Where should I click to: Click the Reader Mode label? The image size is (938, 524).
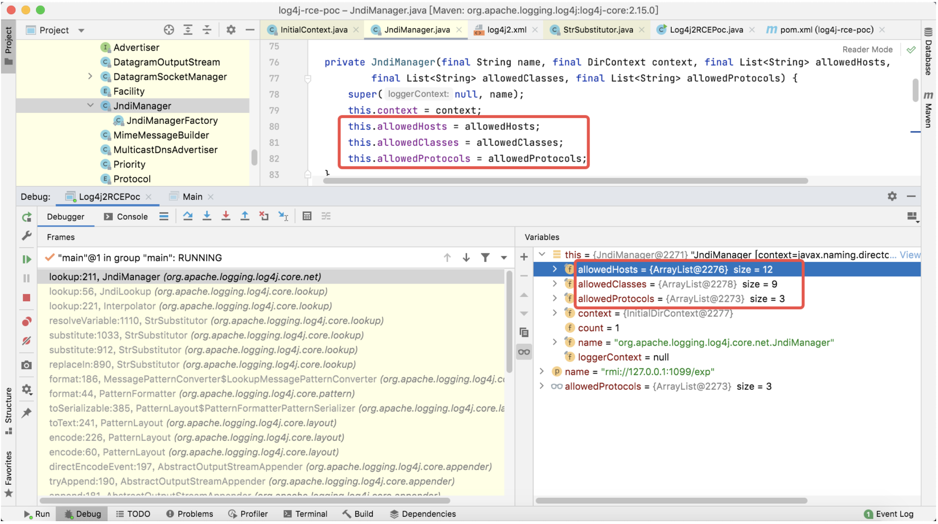pyautogui.click(x=867, y=50)
